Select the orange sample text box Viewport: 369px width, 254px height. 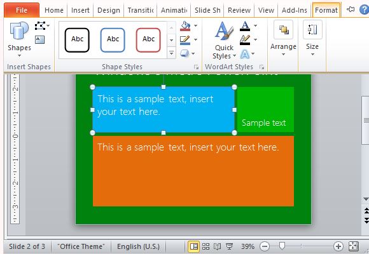193,171
